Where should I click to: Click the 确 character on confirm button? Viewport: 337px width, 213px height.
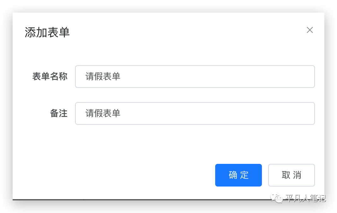point(233,175)
